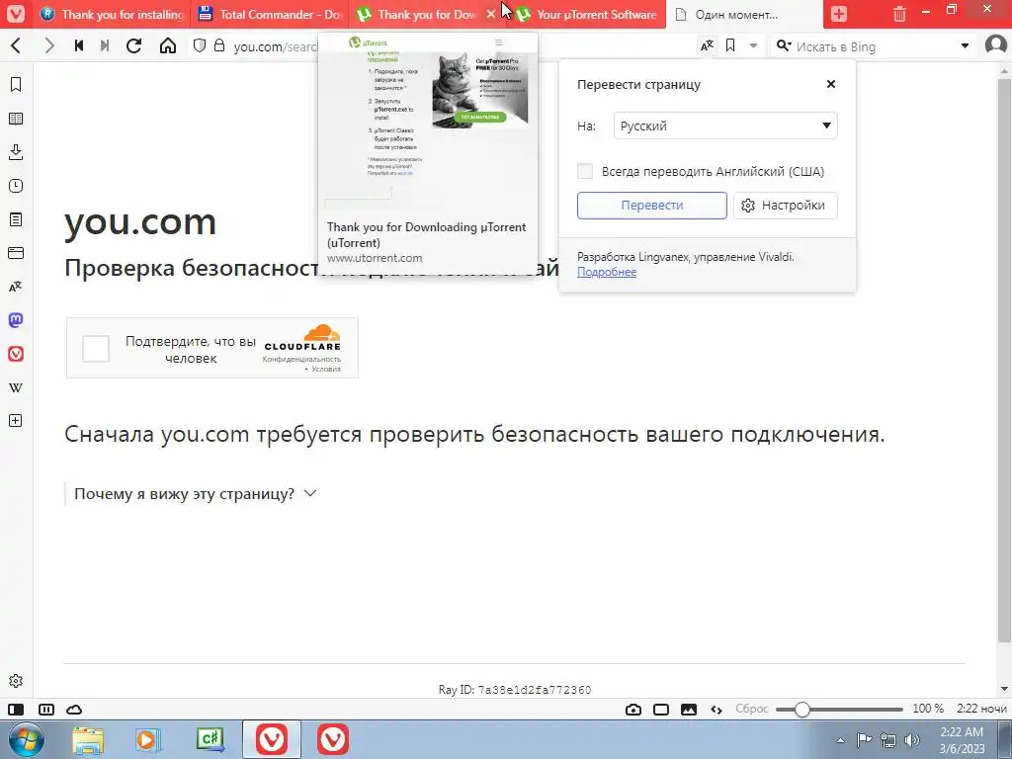Open Windows Explorer from taskbar
Viewport: 1012px width, 759px height.
(88, 739)
